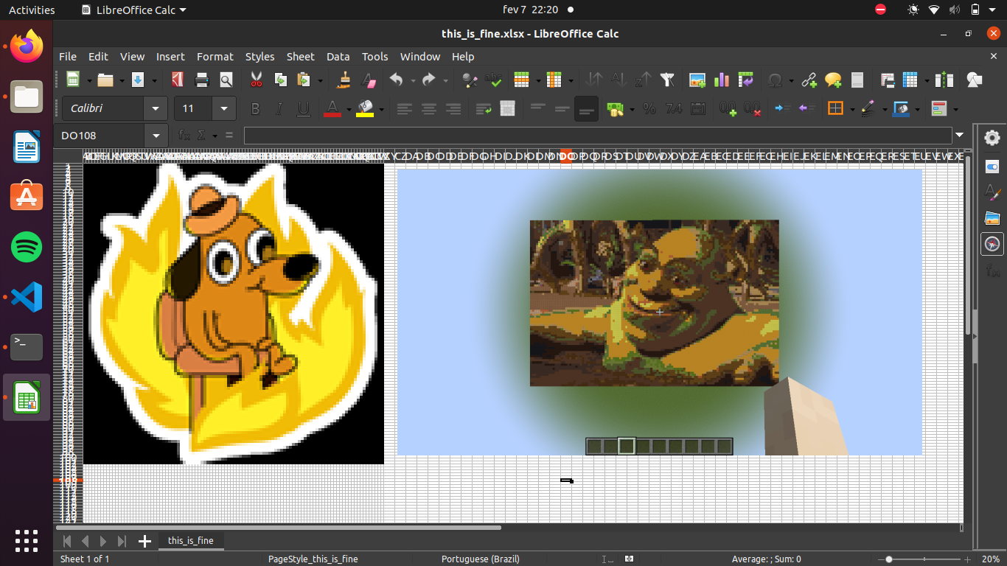Viewport: 1007px width, 566px height.
Task: Open the Format menu
Action: pyautogui.click(x=215, y=57)
